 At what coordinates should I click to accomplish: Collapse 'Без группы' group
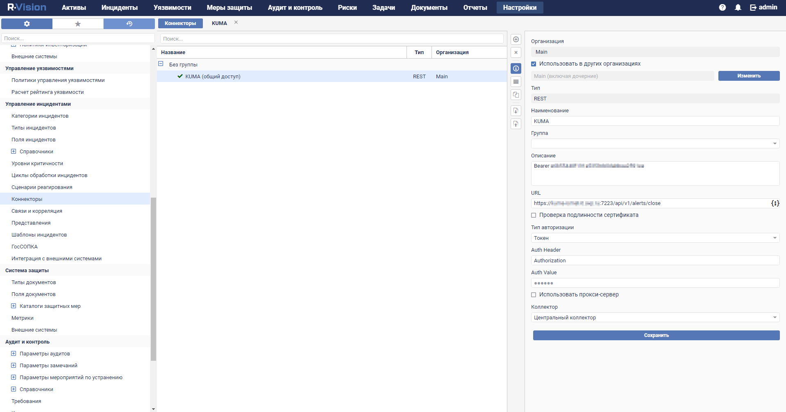pyautogui.click(x=161, y=64)
